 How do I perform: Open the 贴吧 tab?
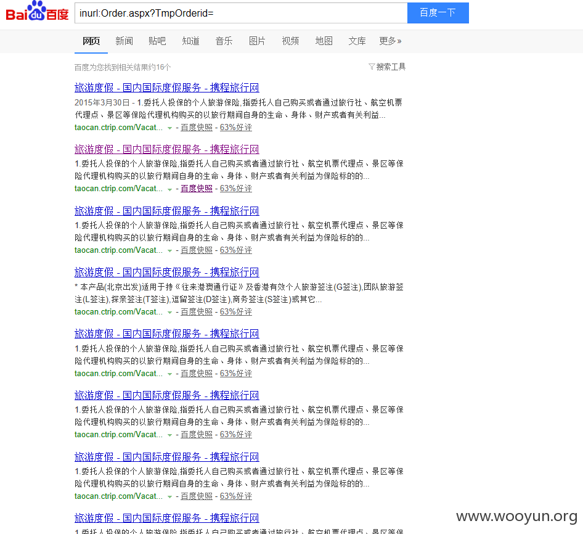(x=157, y=41)
